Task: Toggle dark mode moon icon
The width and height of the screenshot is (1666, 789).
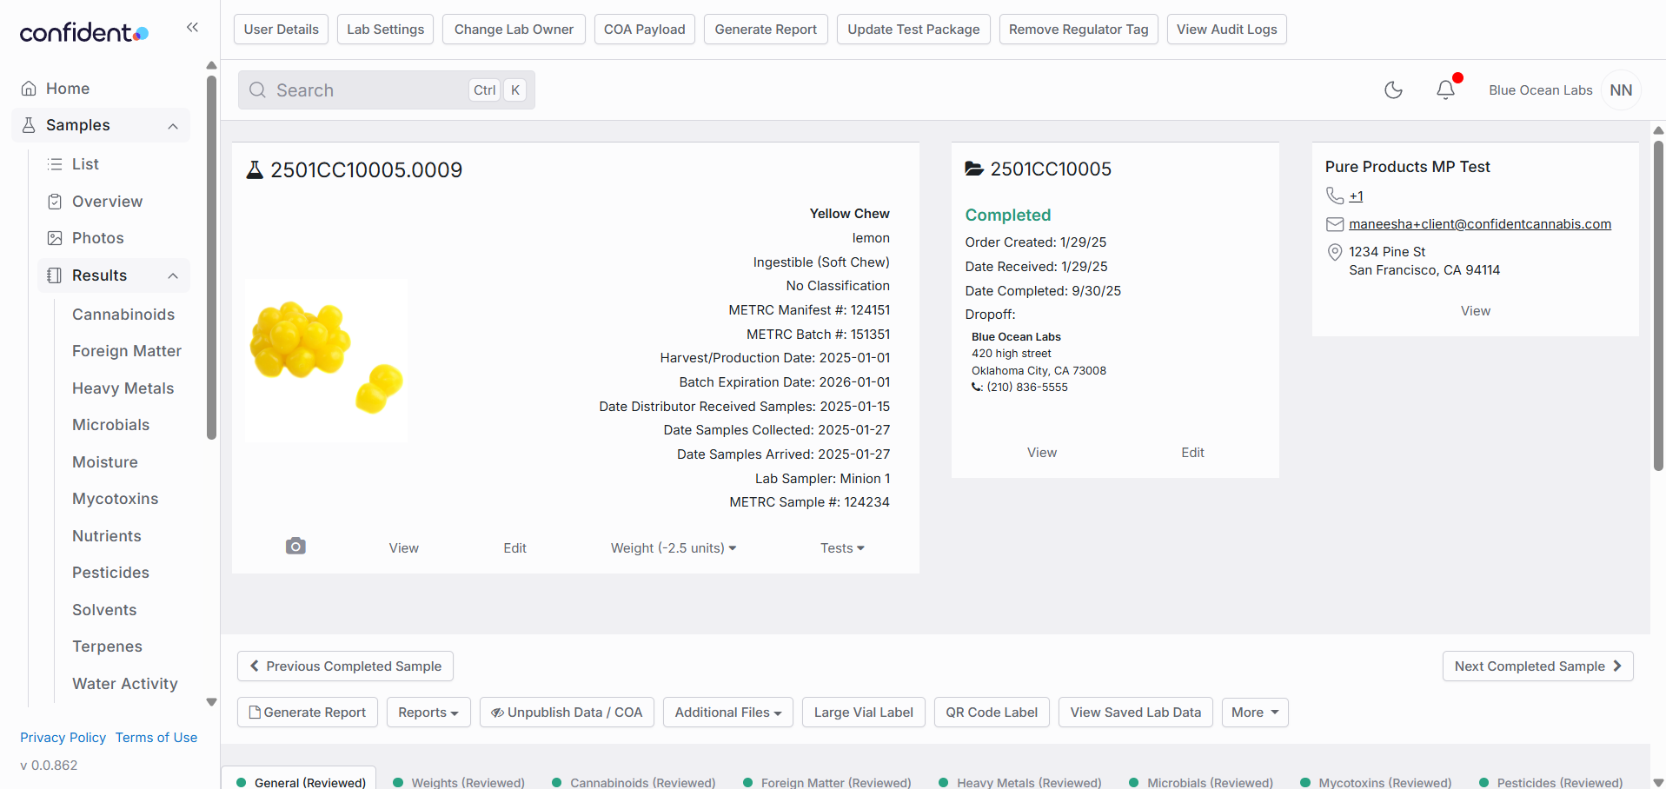Action: (1393, 90)
